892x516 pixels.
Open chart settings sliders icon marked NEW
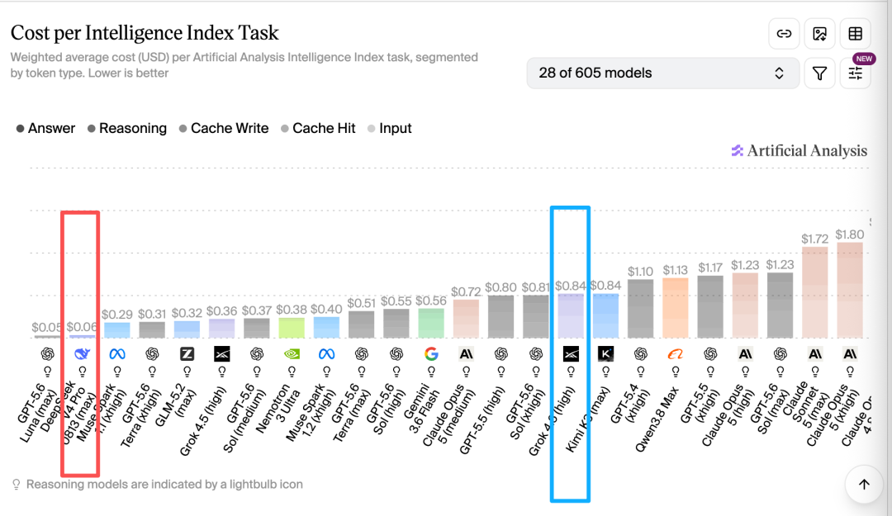856,73
